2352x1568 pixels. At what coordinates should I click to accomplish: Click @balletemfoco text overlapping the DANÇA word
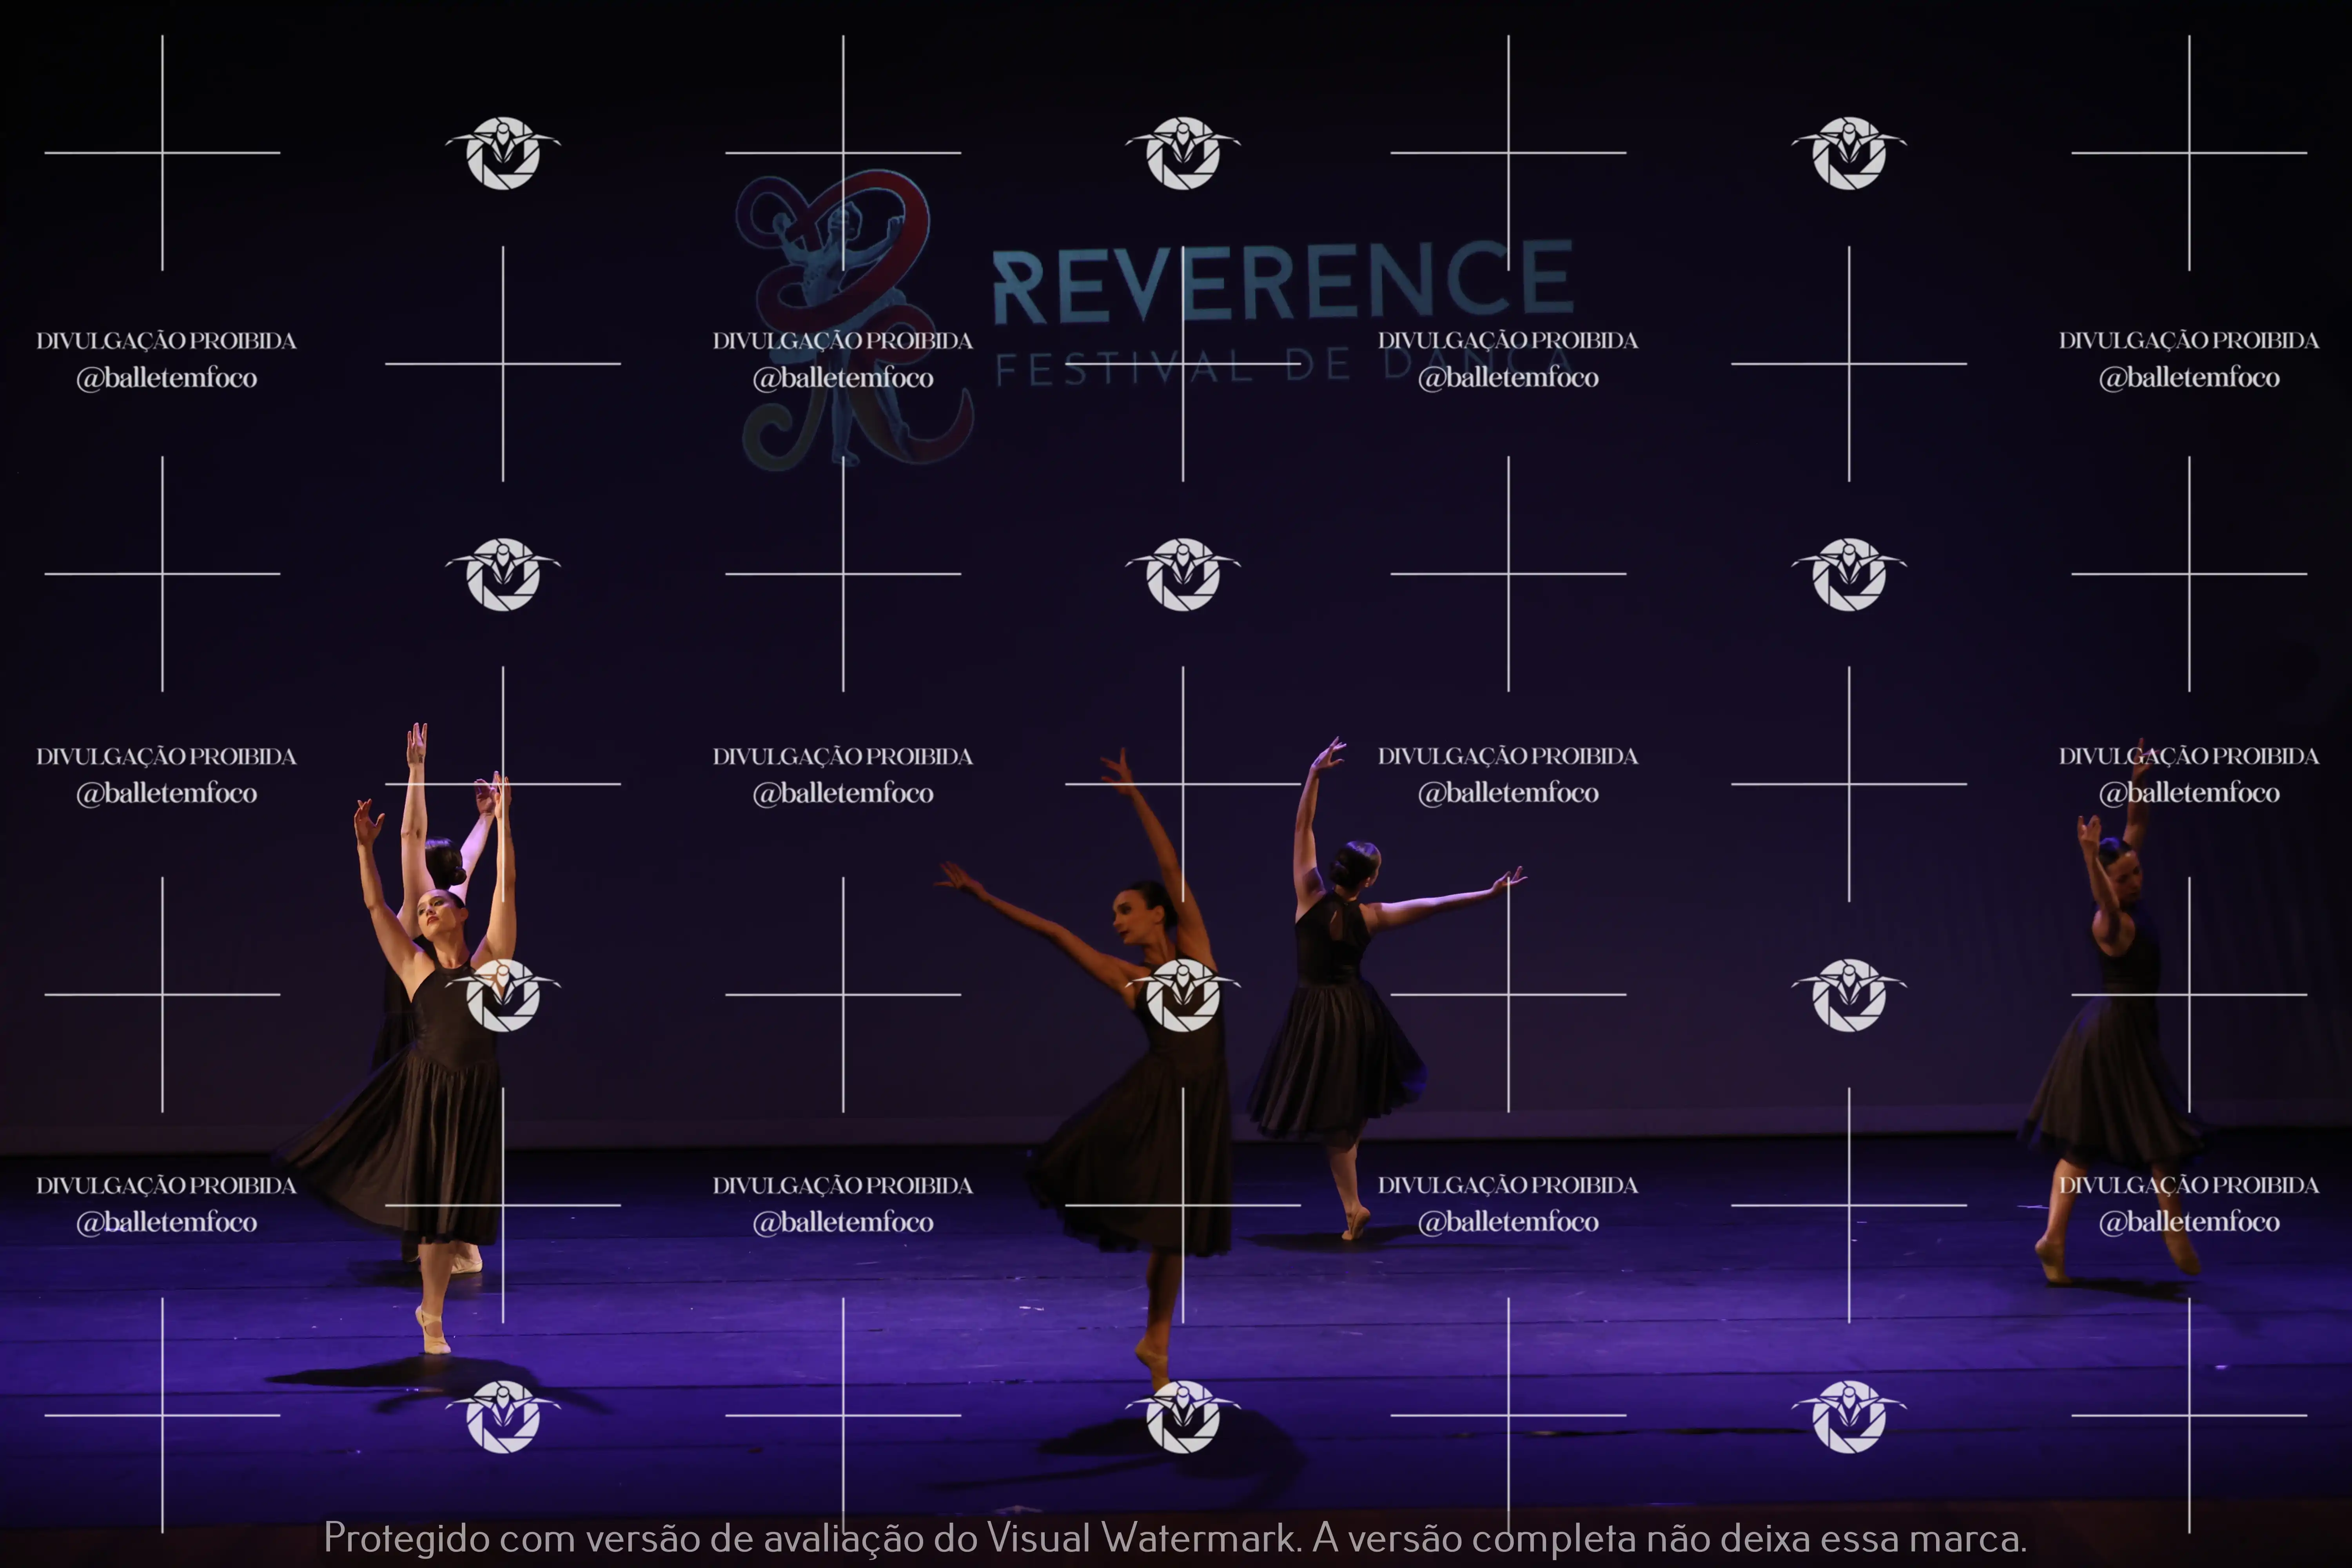click(x=1508, y=378)
